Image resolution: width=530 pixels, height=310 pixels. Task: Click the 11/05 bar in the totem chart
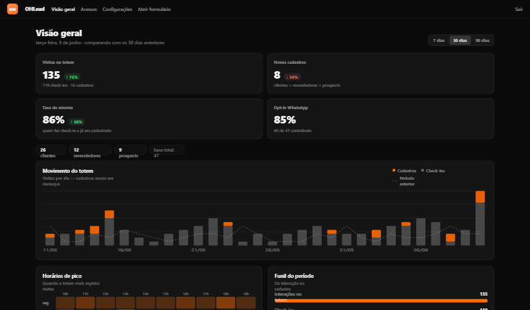[50, 239]
